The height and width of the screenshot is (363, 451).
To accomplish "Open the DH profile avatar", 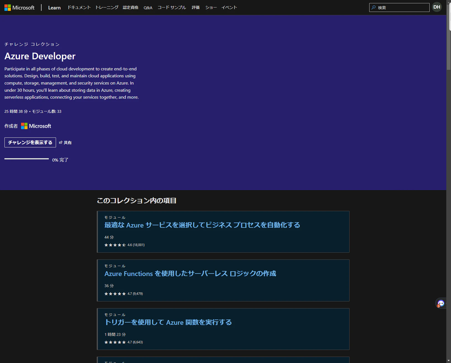I will [x=437, y=7].
